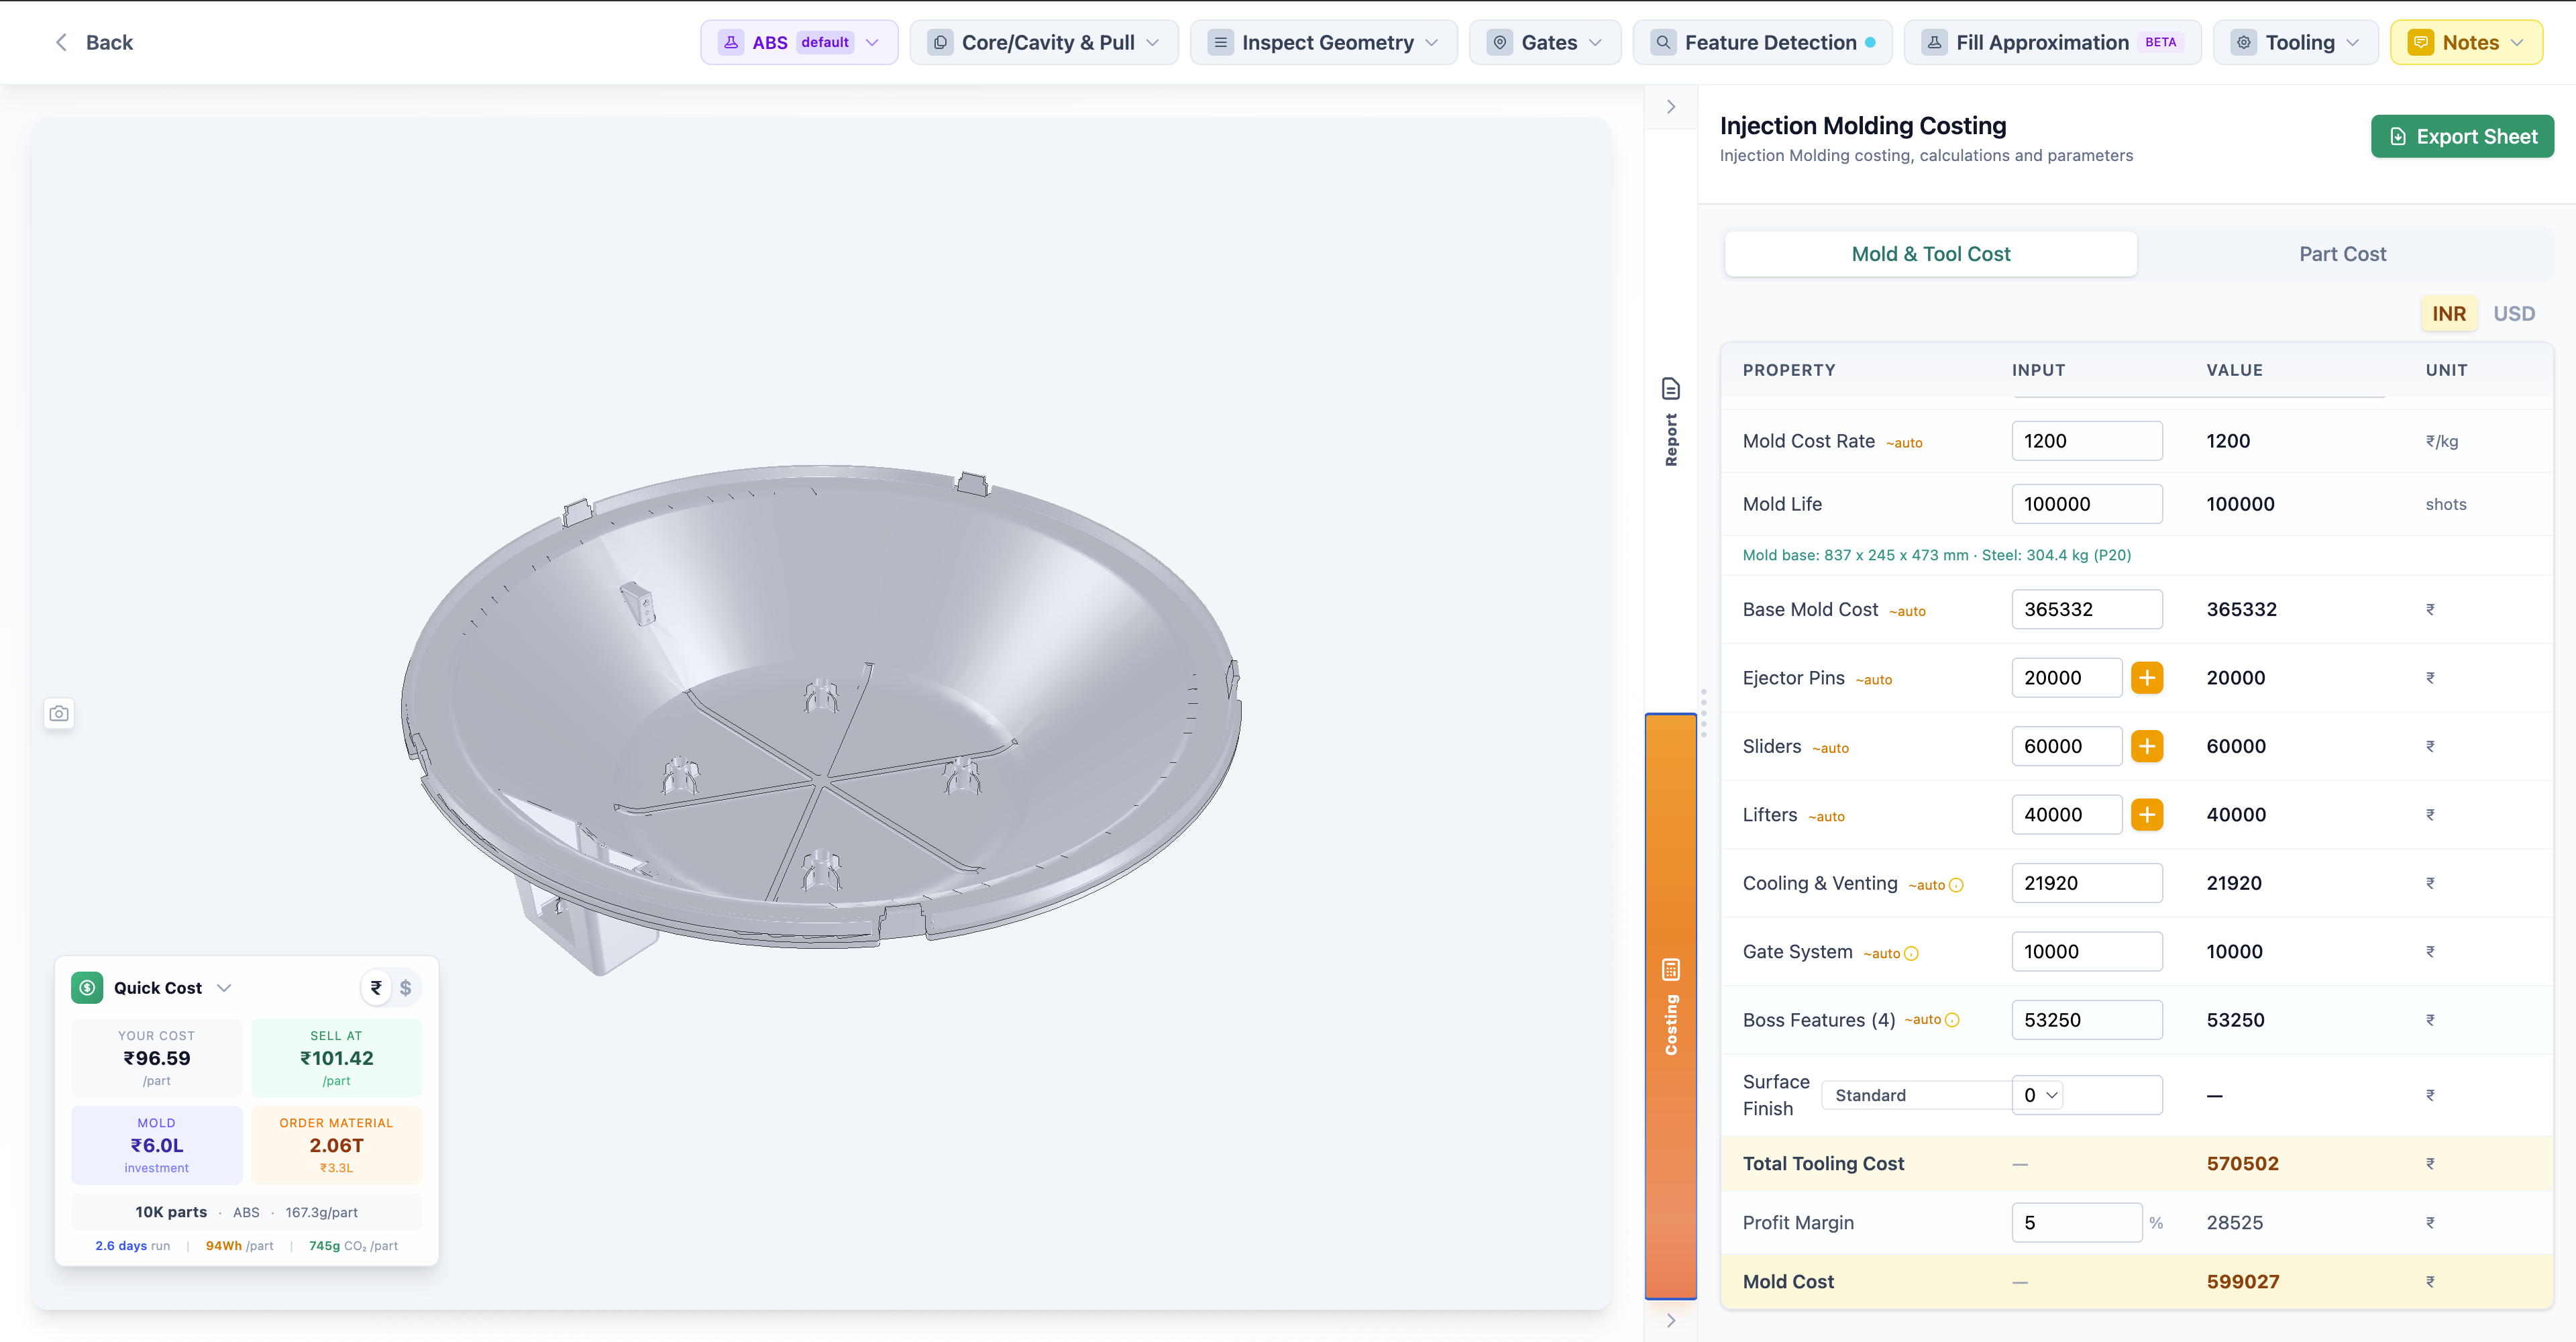This screenshot has width=2576, height=1342.
Task: Switch Quick Cost display to dollars
Action: [x=406, y=987]
